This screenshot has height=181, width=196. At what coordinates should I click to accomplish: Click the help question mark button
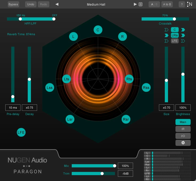tap(182, 5)
